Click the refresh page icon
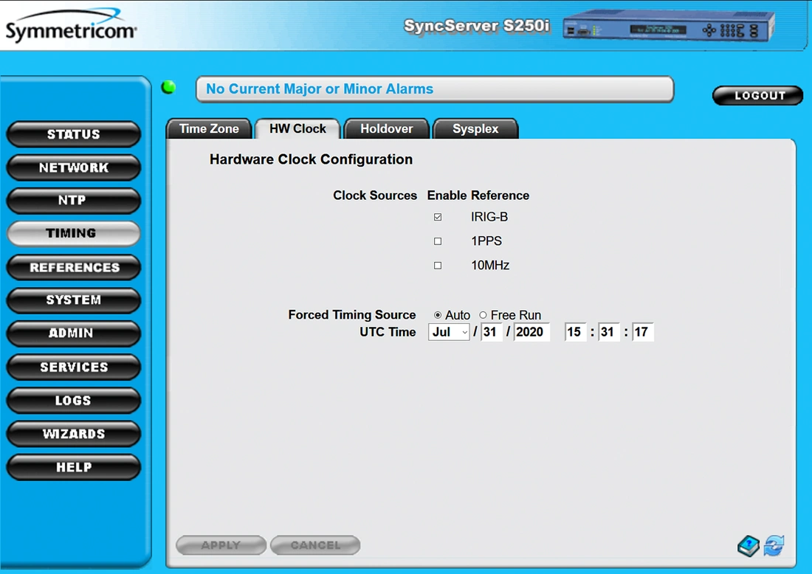The image size is (812, 574). pos(774,545)
